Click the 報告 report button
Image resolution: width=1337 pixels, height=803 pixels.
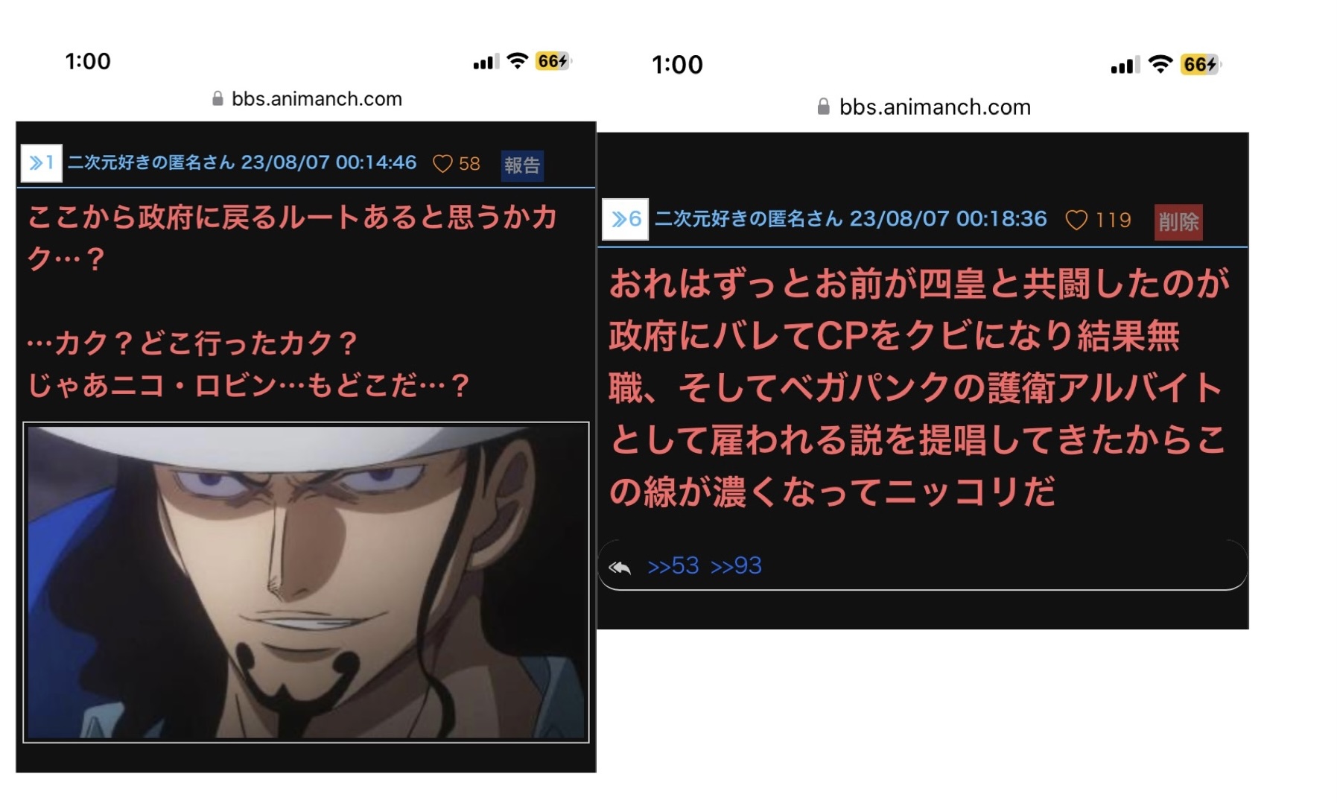522,165
